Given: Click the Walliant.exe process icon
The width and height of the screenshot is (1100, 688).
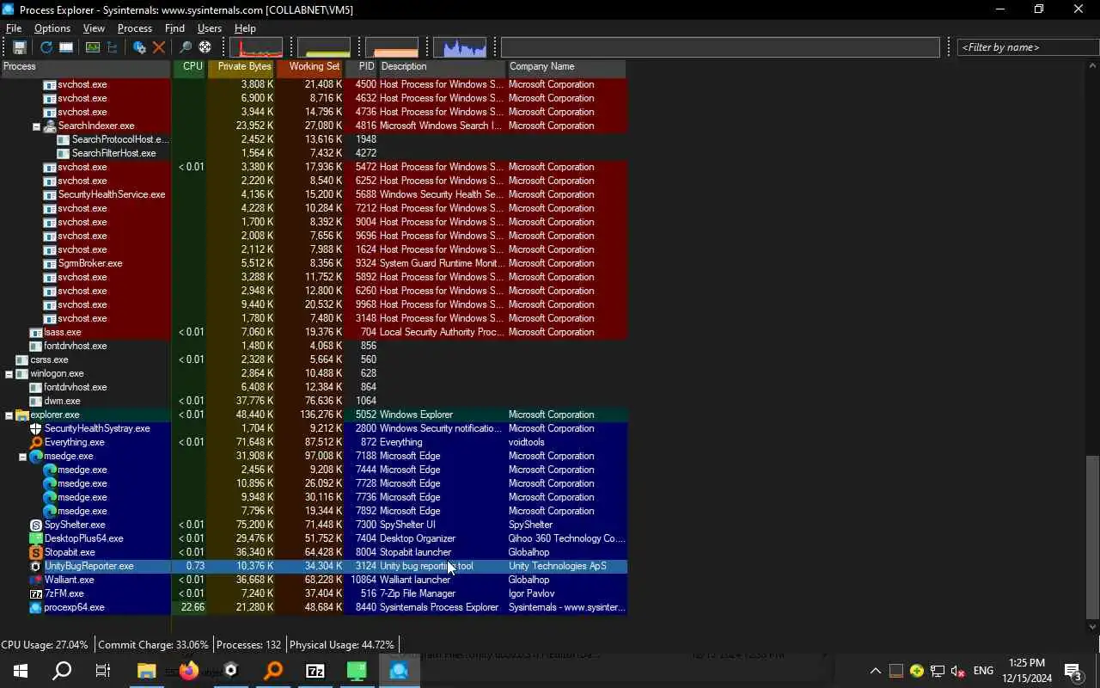Looking at the screenshot, I should coord(36,580).
